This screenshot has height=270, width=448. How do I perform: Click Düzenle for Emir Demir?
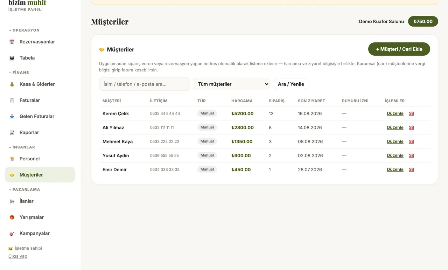(x=395, y=169)
